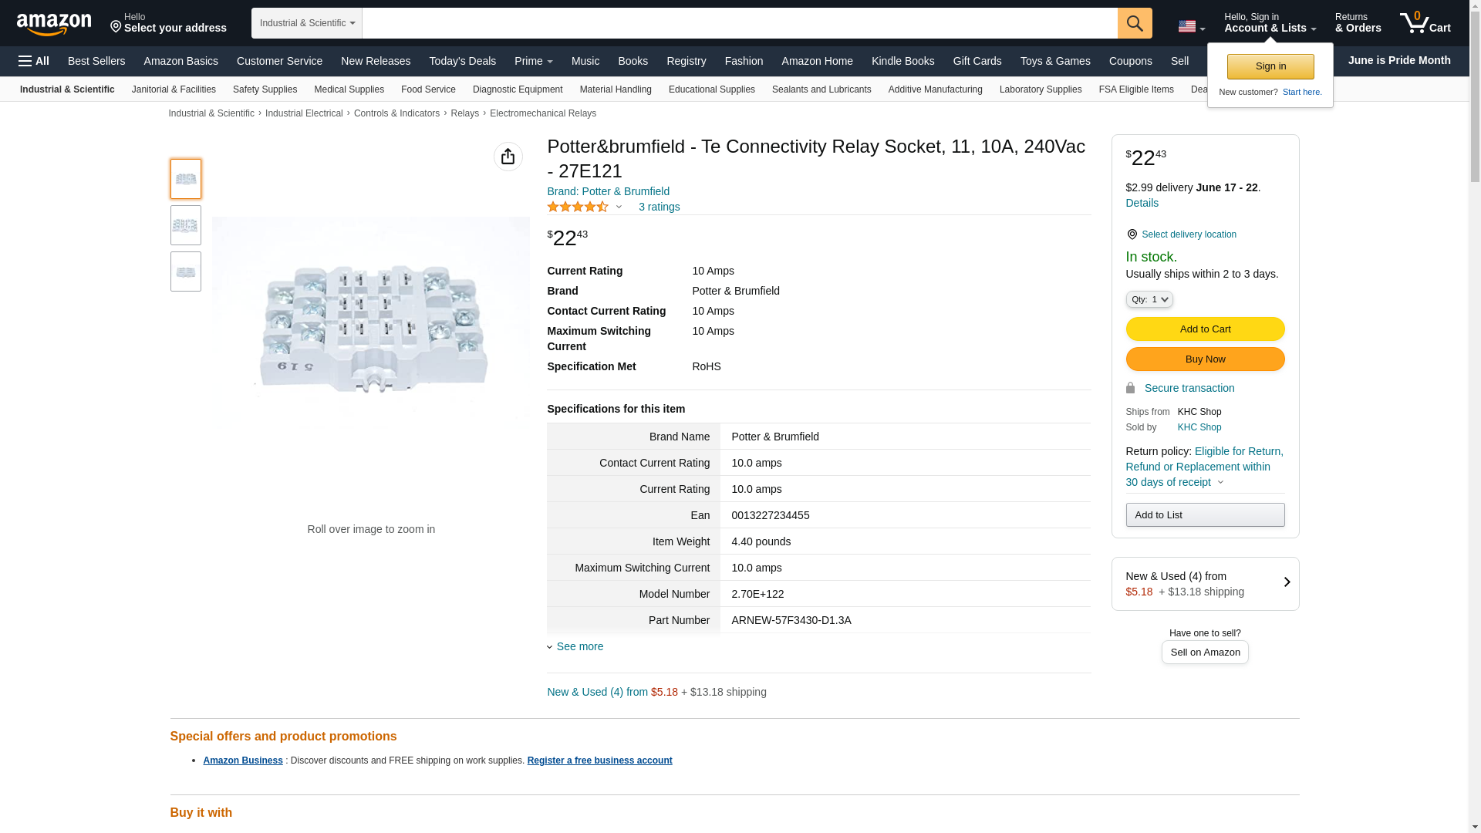Open the shopping cart

pyautogui.click(x=1425, y=23)
